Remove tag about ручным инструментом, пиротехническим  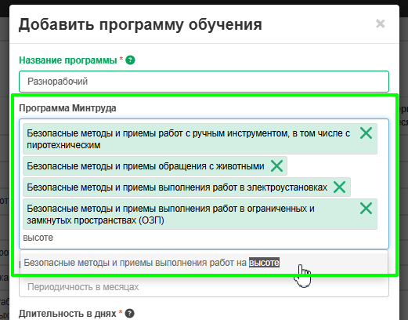[366, 133]
